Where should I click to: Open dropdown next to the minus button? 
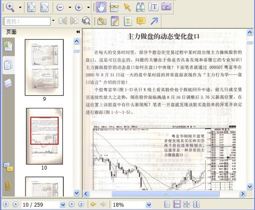70,7
